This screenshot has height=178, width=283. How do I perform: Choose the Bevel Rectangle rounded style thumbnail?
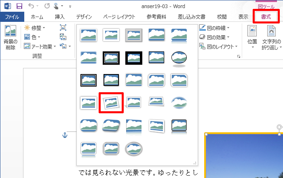pos(89,125)
